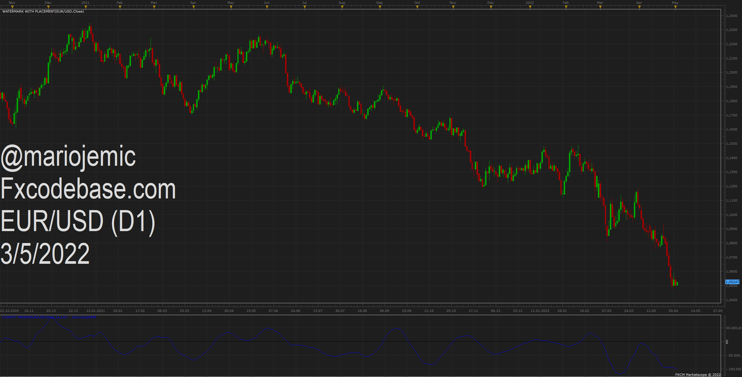Click the 29.10 date label

tap(451, 311)
